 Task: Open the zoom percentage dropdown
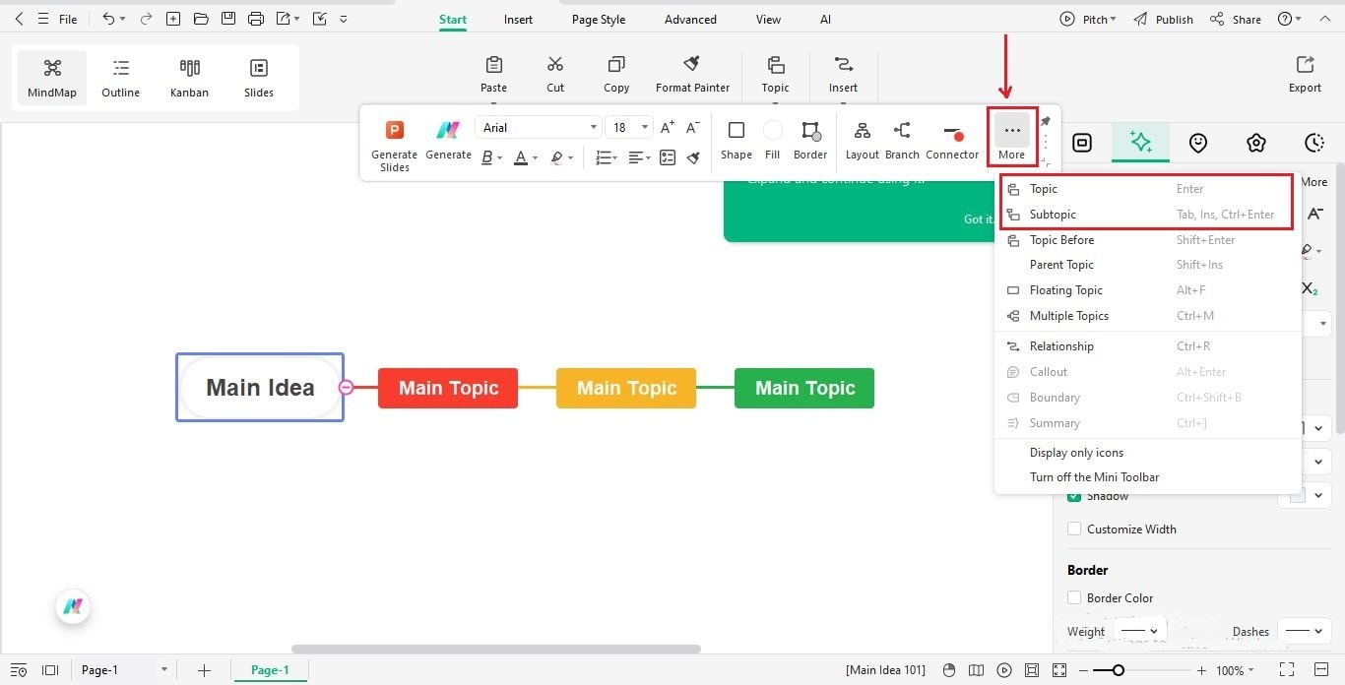click(1229, 670)
